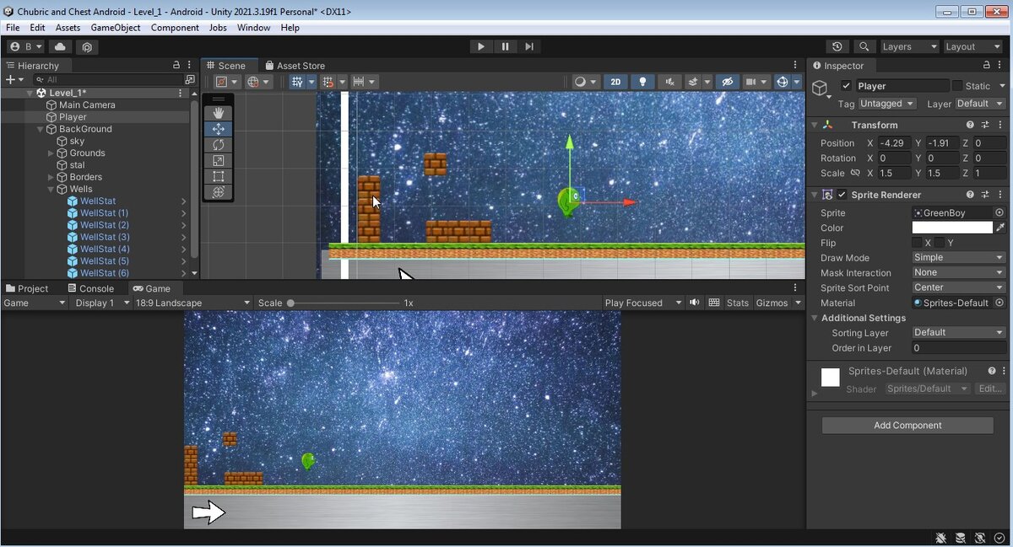Switch to the Asset Store tab
The width and height of the screenshot is (1013, 547).
[295, 65]
